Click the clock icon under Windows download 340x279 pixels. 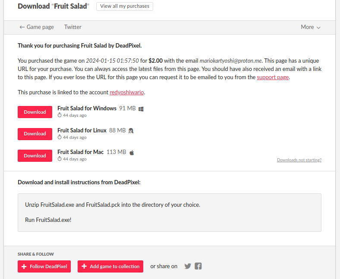(60, 115)
